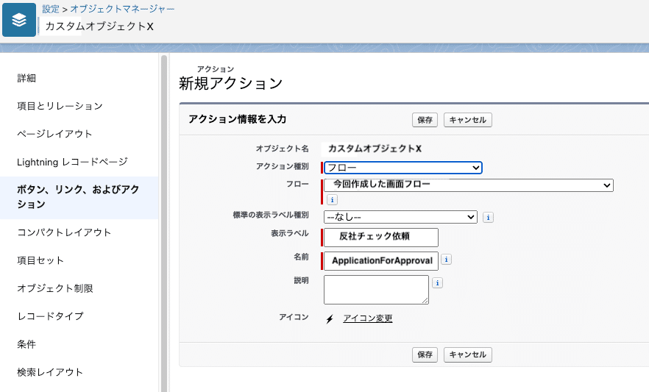Go to 項目とリレーション section
Screen dimensions: 649x392
tap(60, 106)
